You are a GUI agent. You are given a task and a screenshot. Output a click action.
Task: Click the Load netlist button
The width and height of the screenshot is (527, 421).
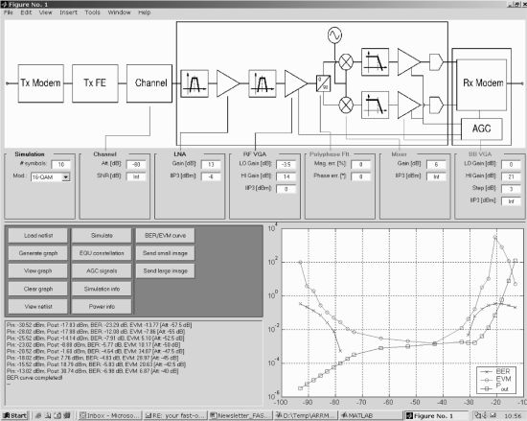click(38, 236)
